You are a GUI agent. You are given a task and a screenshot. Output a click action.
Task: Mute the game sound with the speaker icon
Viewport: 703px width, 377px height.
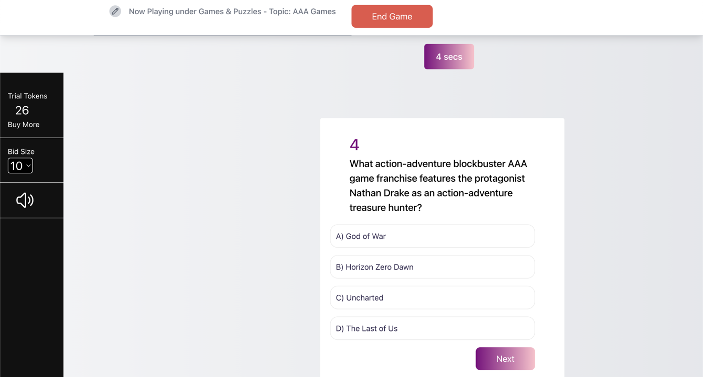point(25,200)
